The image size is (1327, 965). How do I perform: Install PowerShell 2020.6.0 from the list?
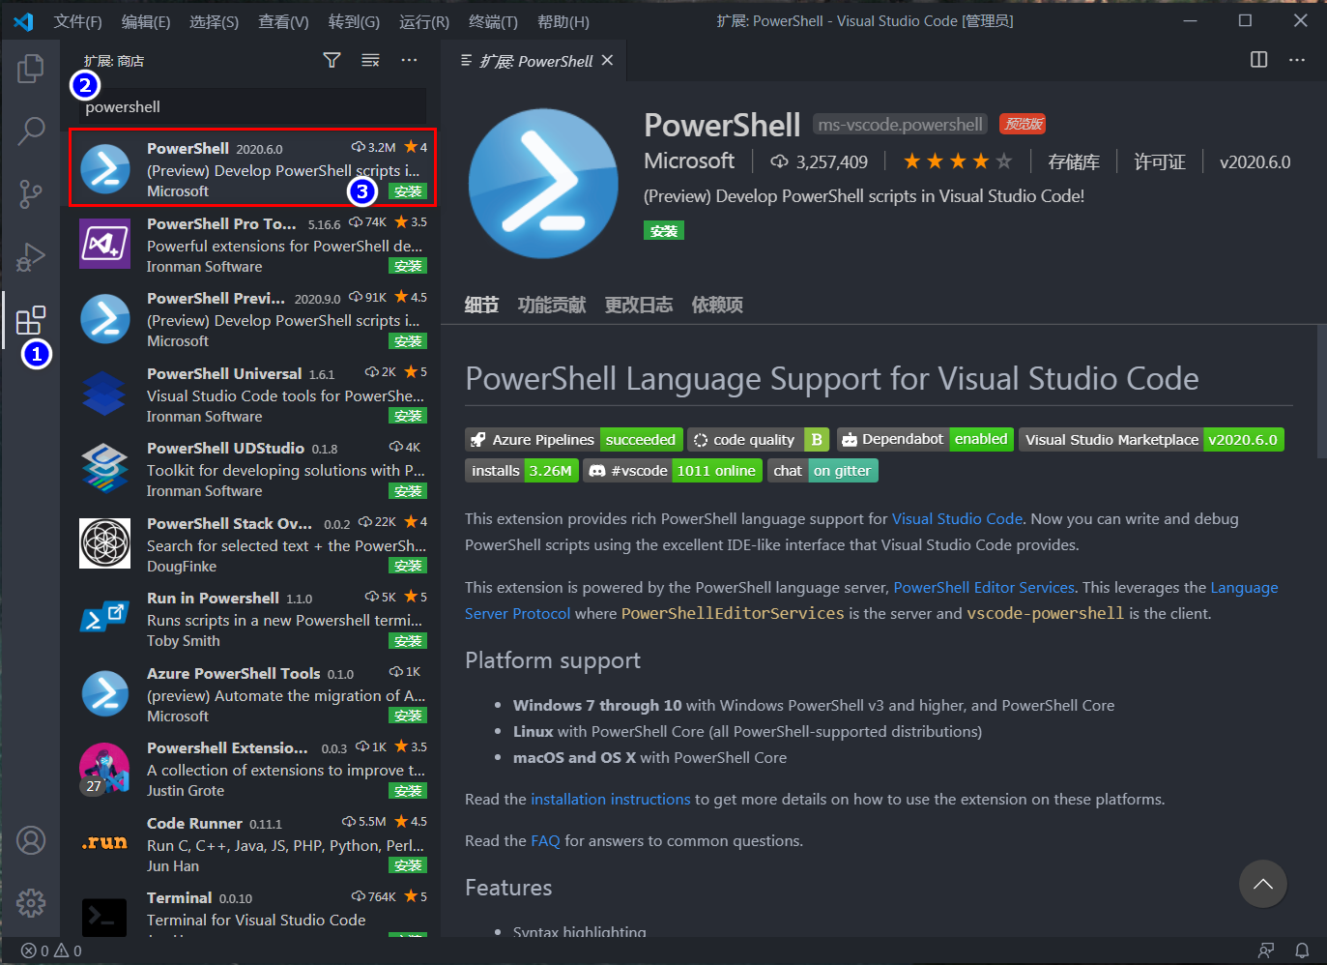(408, 191)
